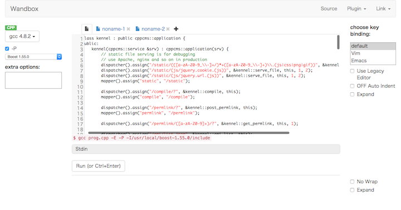Select Vim key binding
The image size is (401, 210).
pos(373,53)
